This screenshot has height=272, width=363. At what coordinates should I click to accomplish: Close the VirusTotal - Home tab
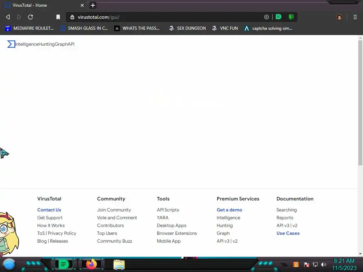(82, 5)
